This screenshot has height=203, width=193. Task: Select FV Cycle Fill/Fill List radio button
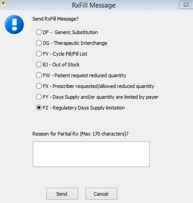(x=39, y=53)
